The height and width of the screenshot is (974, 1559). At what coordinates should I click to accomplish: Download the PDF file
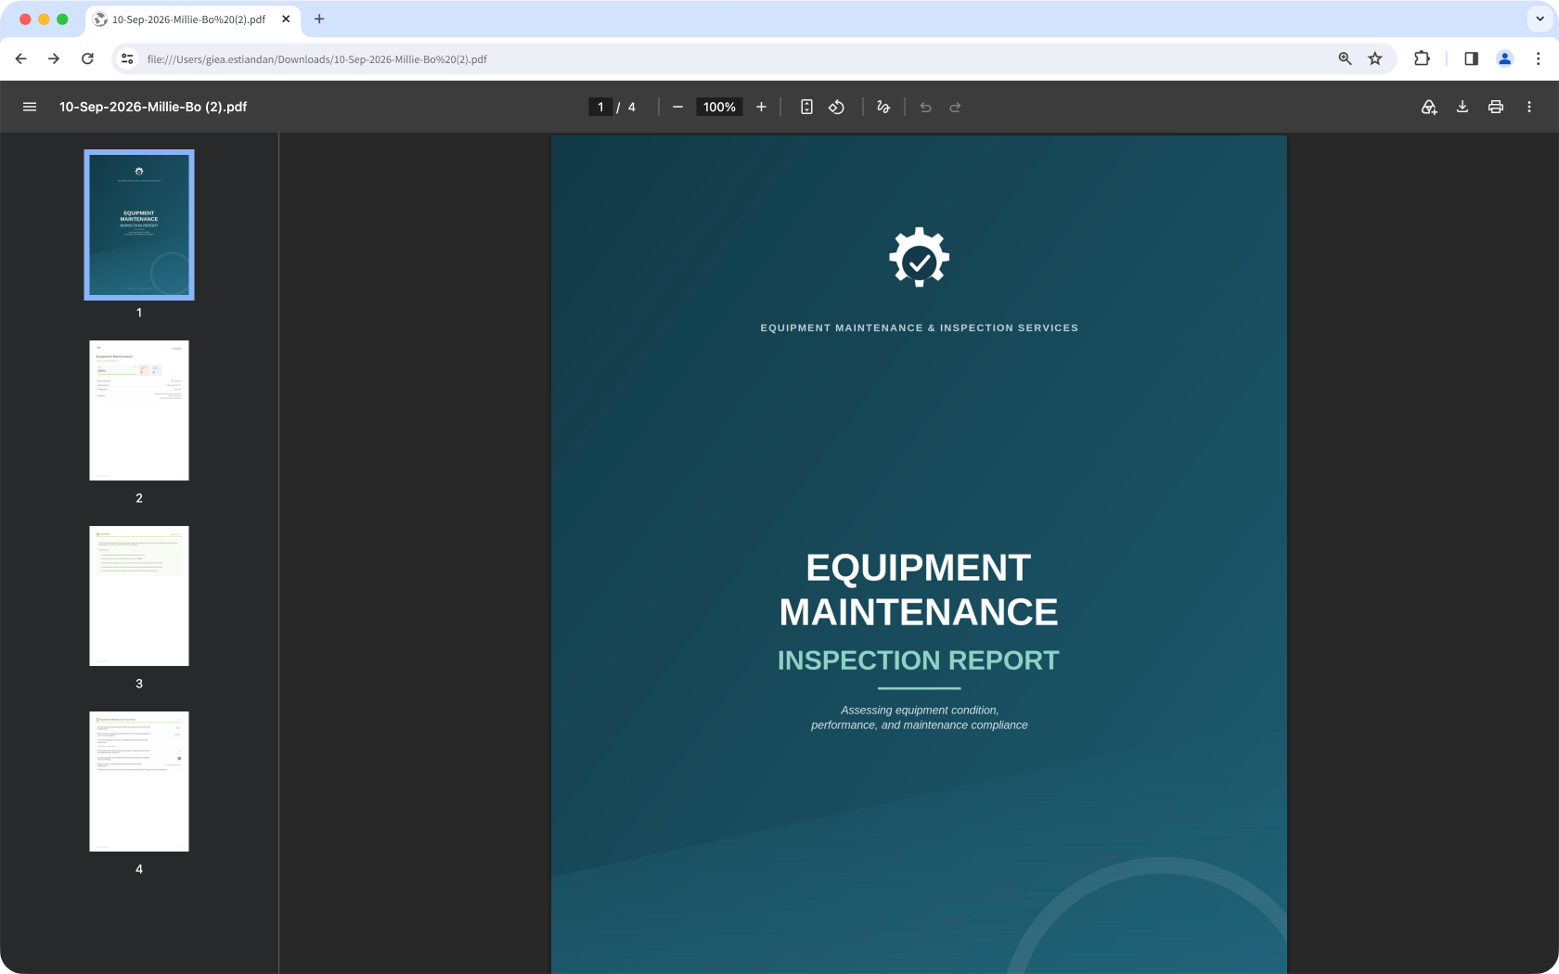1462,107
